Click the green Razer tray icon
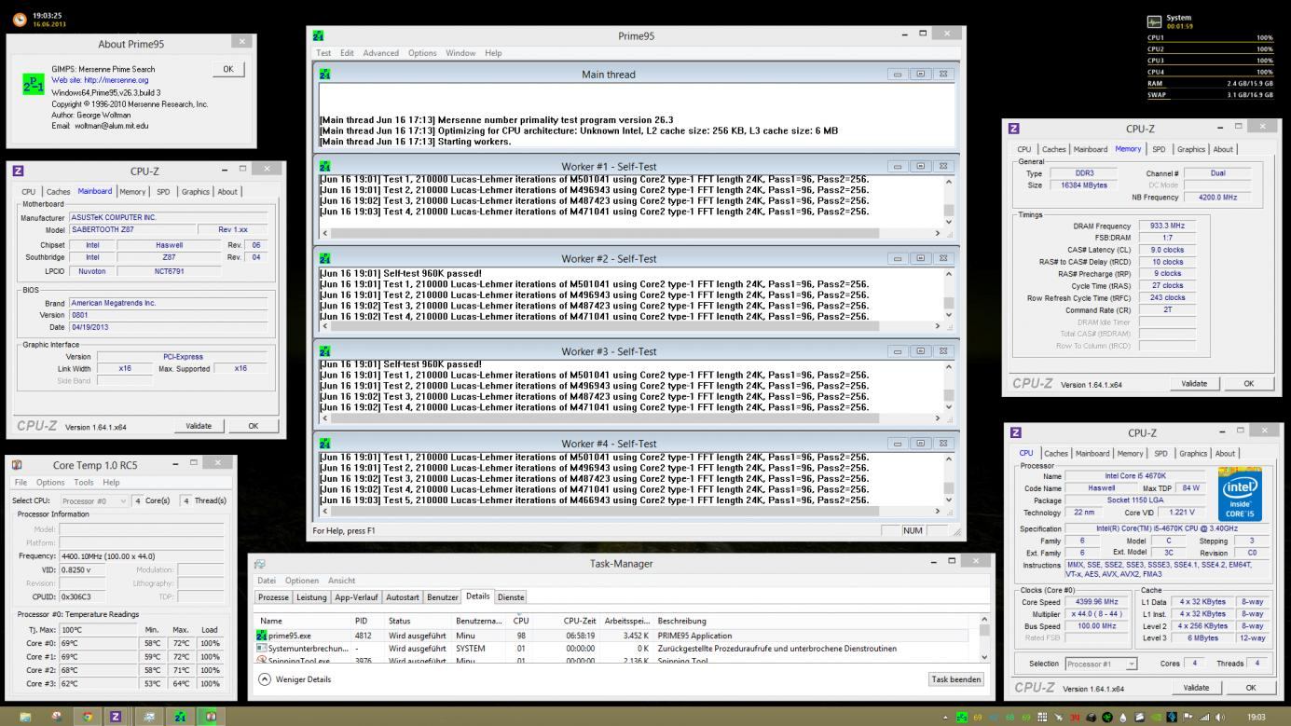1291x726 pixels. coord(1106,717)
